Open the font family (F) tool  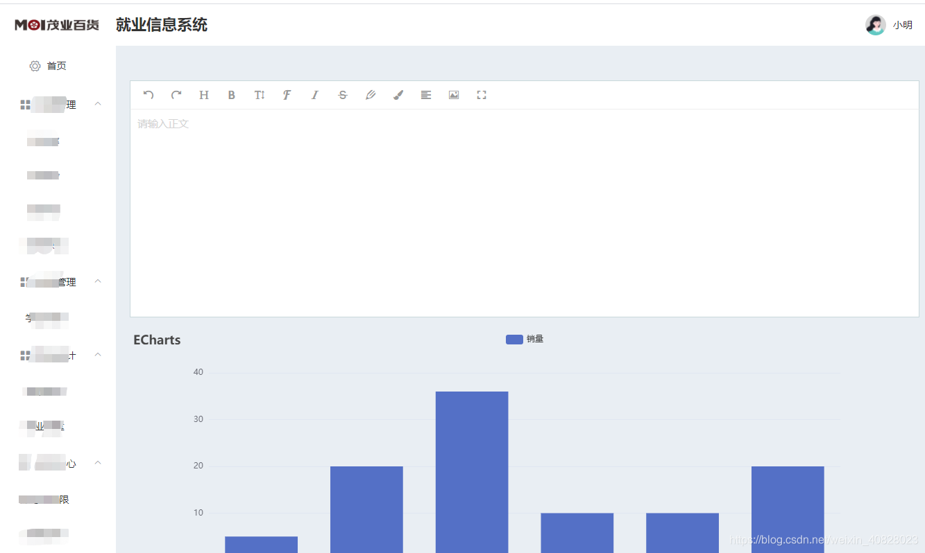click(x=287, y=95)
